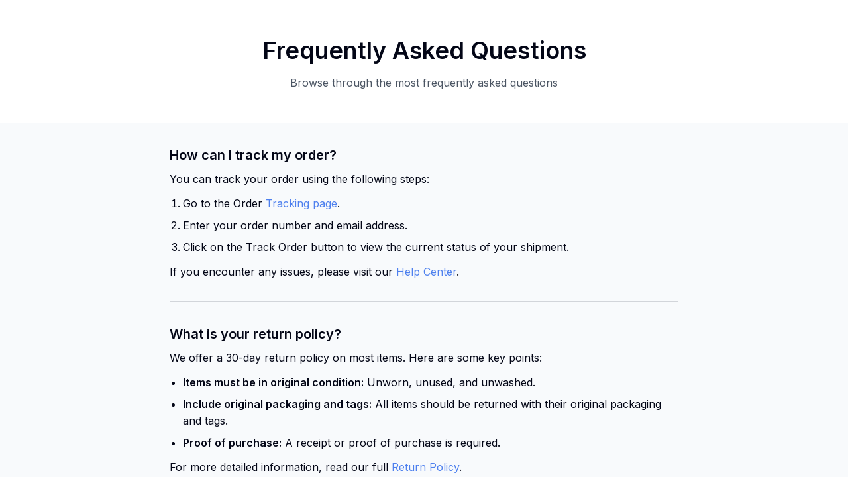Click step 3 about the Track Order button
Image resolution: width=848 pixels, height=477 pixels.
[x=376, y=247]
